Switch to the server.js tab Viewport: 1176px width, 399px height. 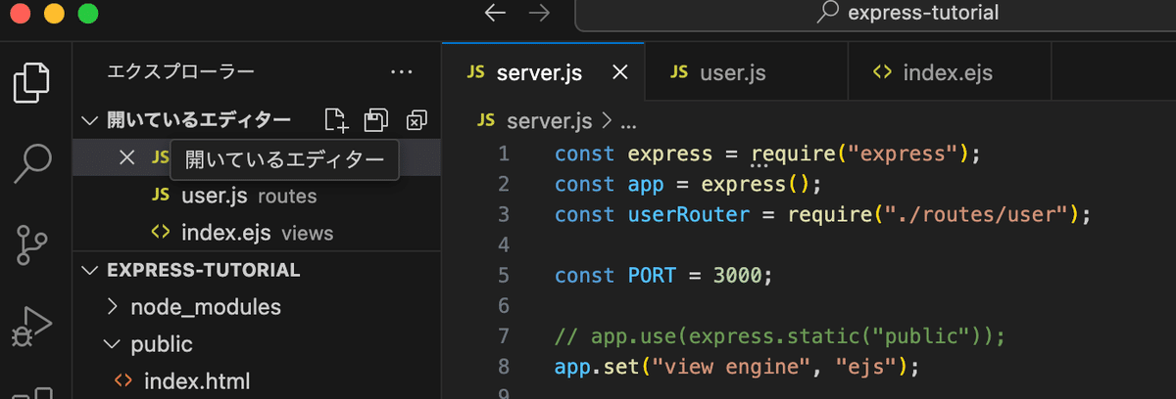pos(544,71)
